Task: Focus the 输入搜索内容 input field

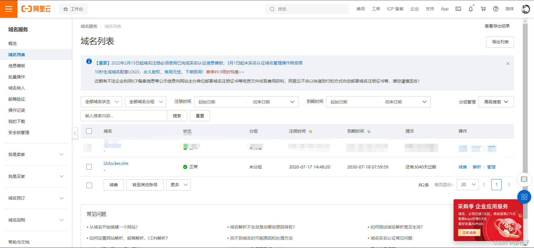Action: [124, 116]
